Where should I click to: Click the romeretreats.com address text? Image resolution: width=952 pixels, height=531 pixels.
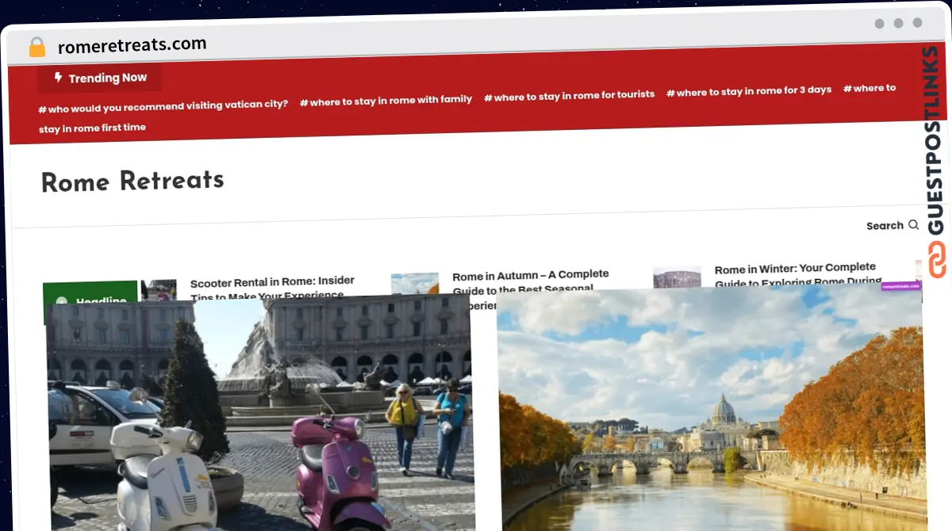pos(132,45)
